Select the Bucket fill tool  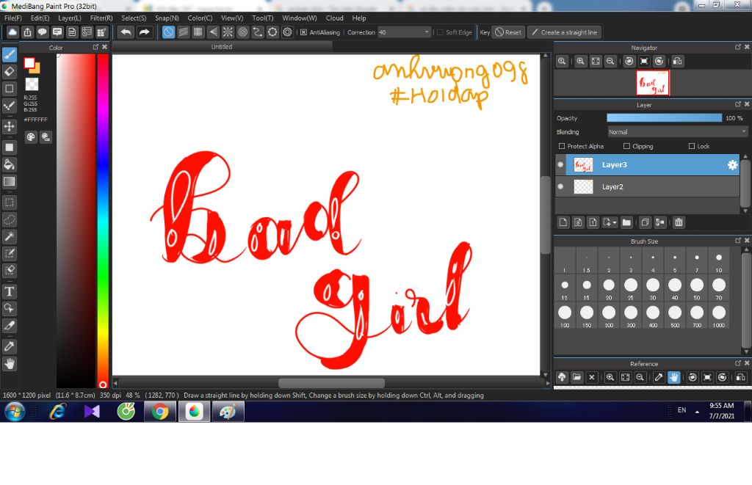pos(10,164)
